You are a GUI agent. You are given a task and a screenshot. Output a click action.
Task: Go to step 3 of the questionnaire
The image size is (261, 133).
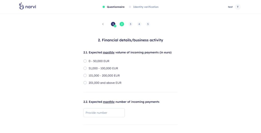tap(130, 24)
